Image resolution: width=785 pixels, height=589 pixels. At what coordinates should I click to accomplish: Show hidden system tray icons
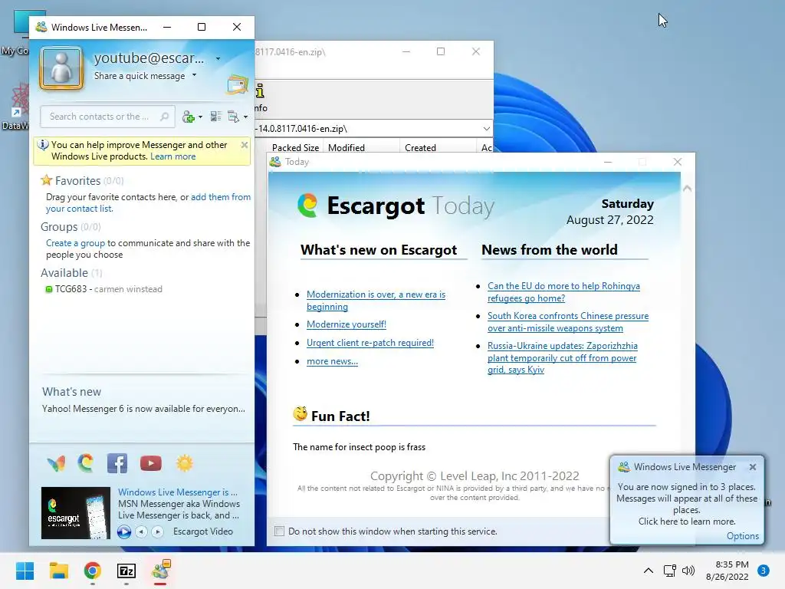tap(649, 571)
